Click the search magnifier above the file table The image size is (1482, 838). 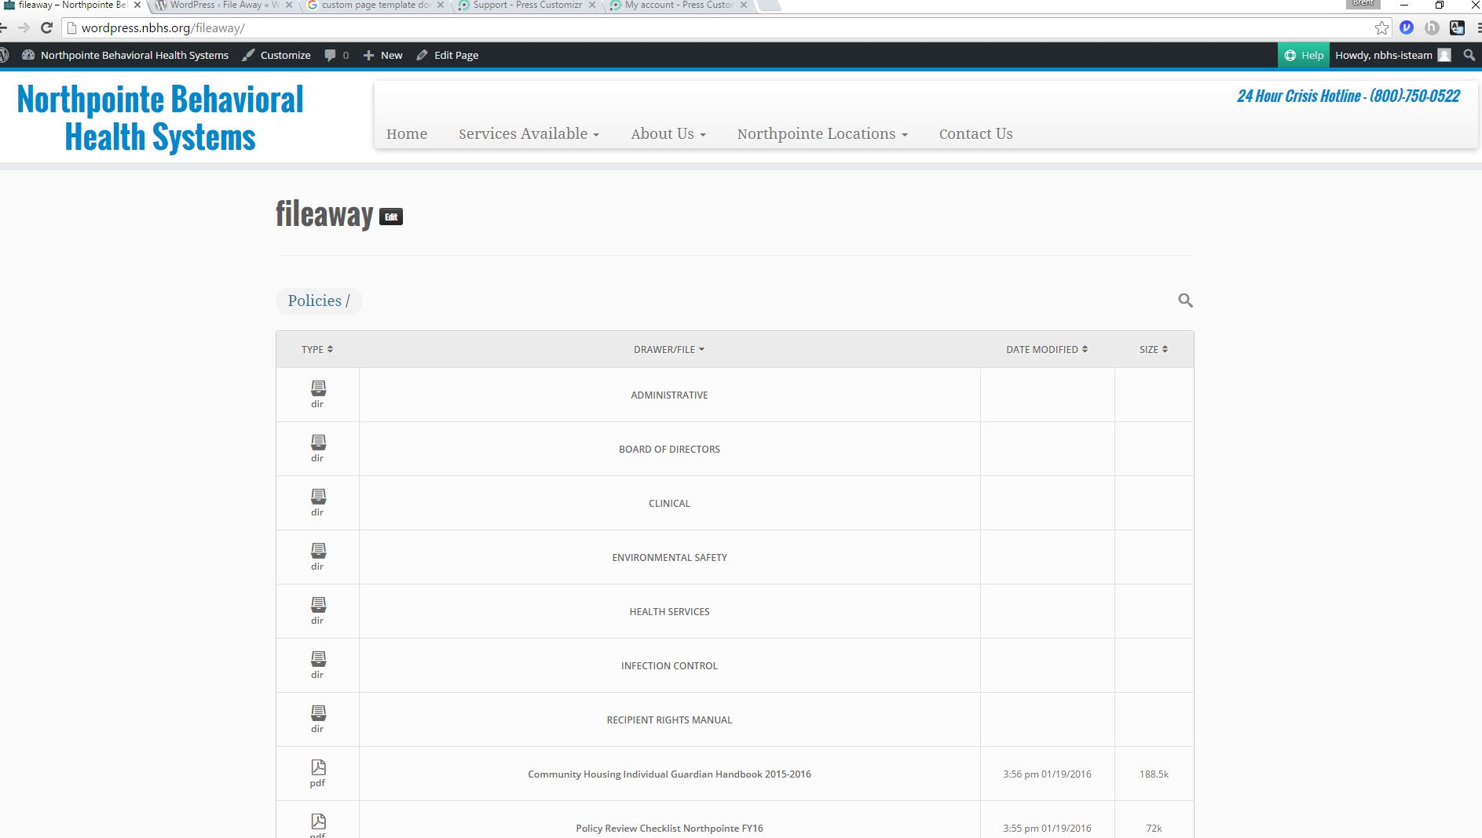point(1185,301)
